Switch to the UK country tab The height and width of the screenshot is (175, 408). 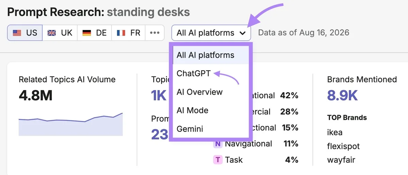60,33
